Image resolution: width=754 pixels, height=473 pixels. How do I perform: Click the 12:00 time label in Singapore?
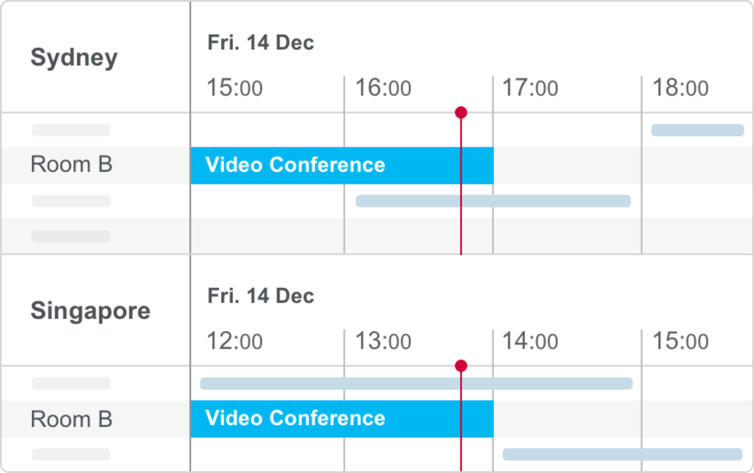pos(234,342)
